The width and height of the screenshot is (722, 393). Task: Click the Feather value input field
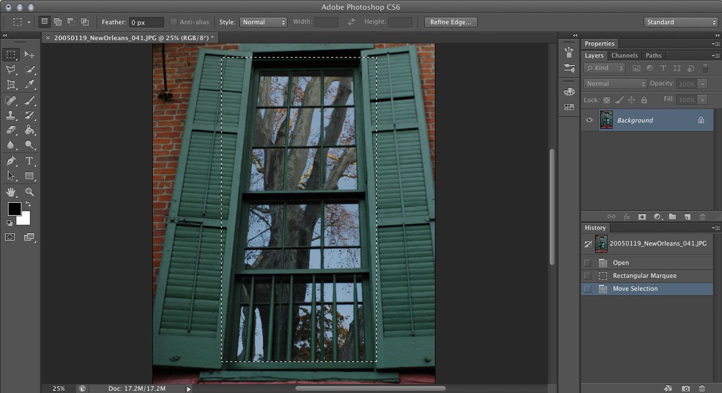146,22
